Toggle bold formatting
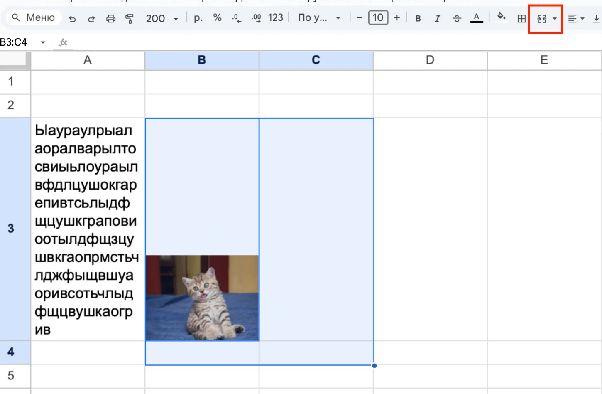The height and width of the screenshot is (394, 602). (x=418, y=18)
